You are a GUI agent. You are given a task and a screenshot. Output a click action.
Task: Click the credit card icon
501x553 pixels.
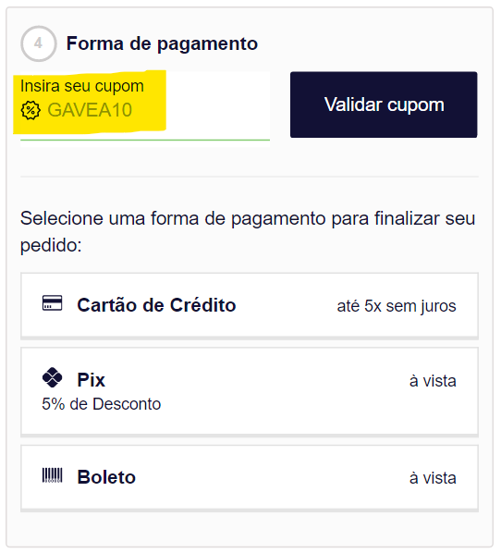52,303
